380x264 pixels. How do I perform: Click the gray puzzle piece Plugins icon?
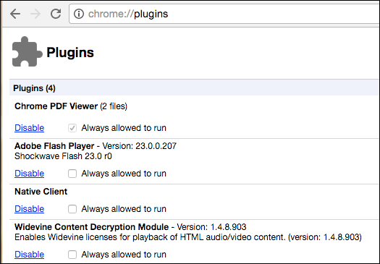click(x=28, y=51)
